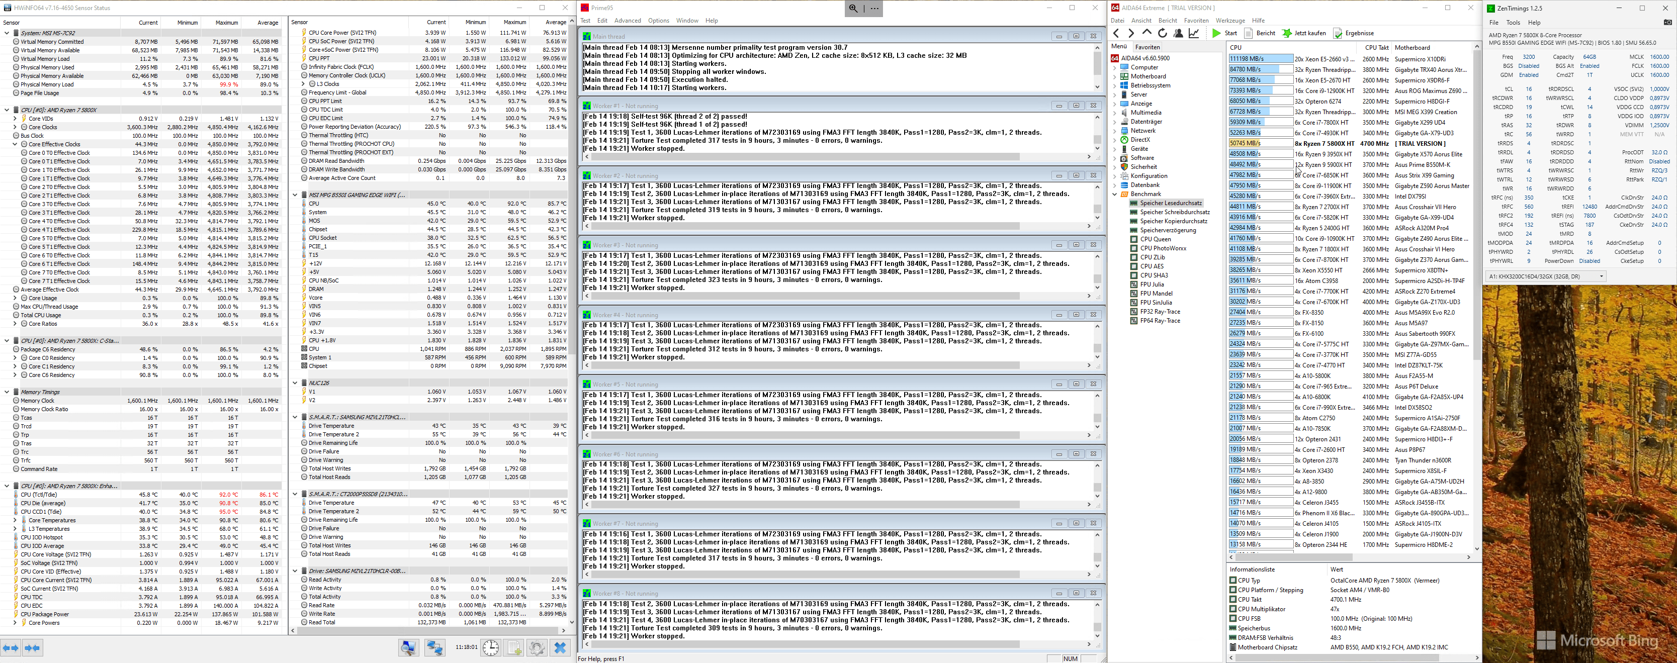Click AIDA64 Bericht toolbar button
Image resolution: width=1677 pixels, height=663 pixels.
tap(1260, 33)
